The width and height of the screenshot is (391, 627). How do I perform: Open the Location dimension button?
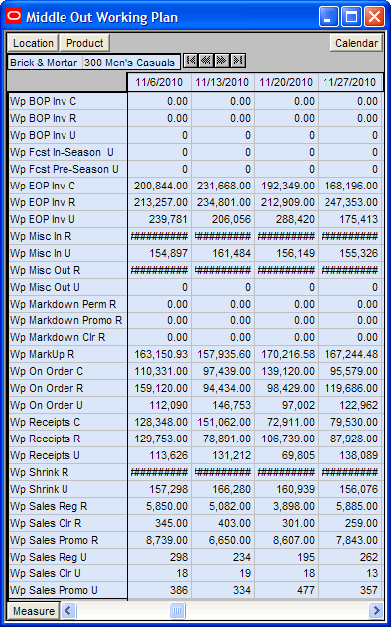tap(33, 43)
